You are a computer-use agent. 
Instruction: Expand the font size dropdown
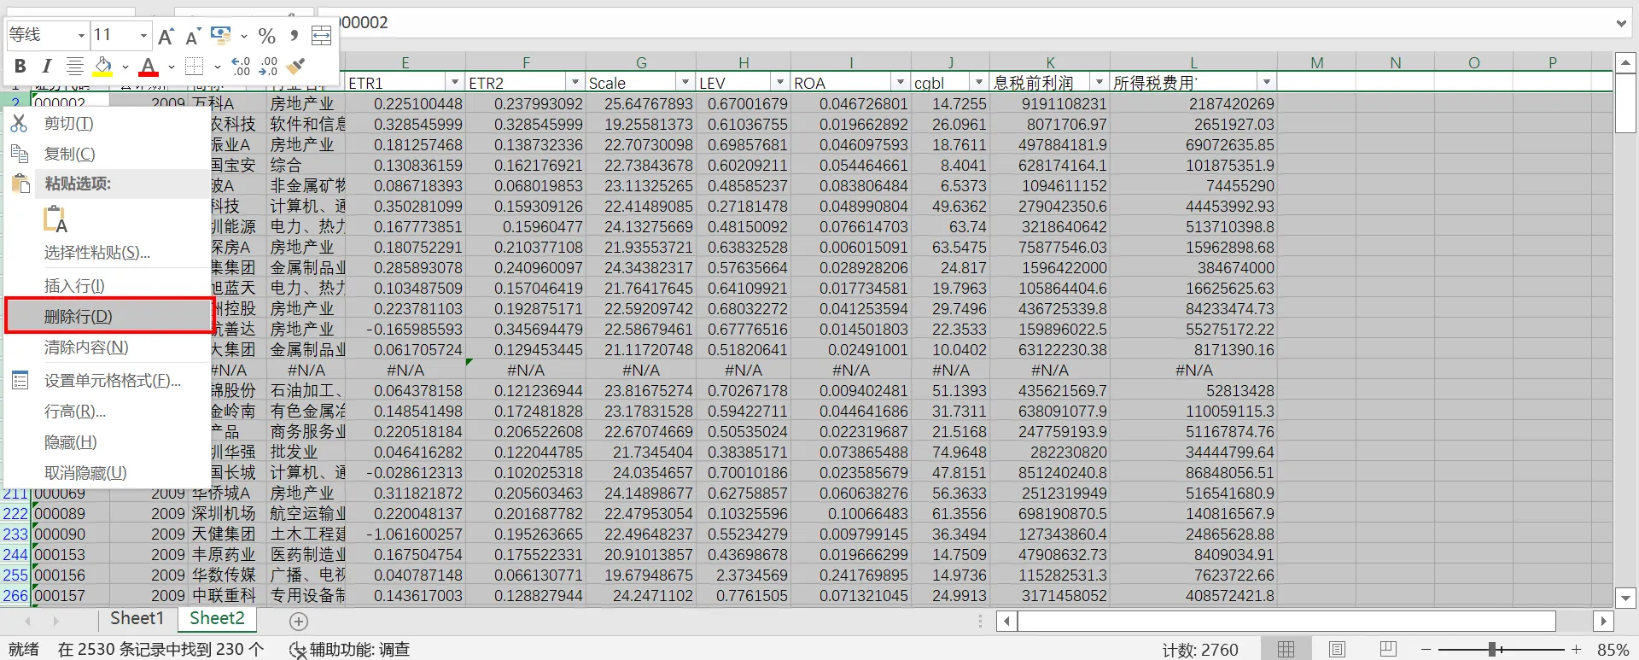coord(143,36)
